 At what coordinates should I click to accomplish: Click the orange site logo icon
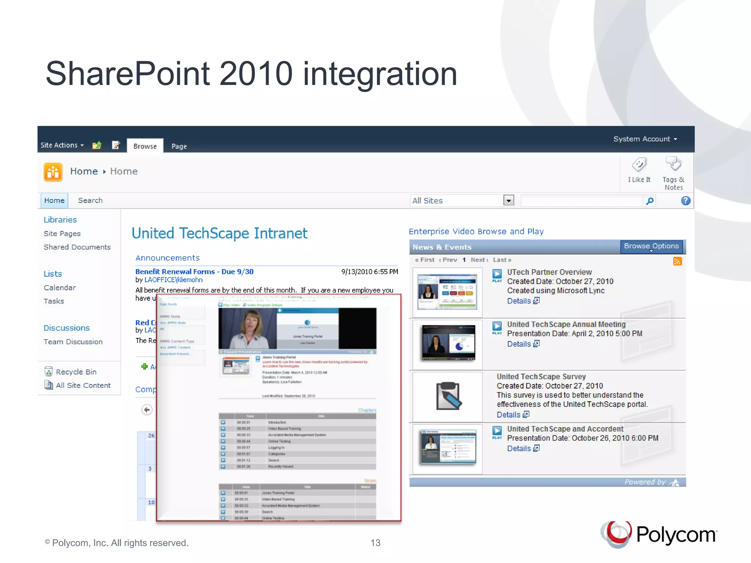[53, 172]
